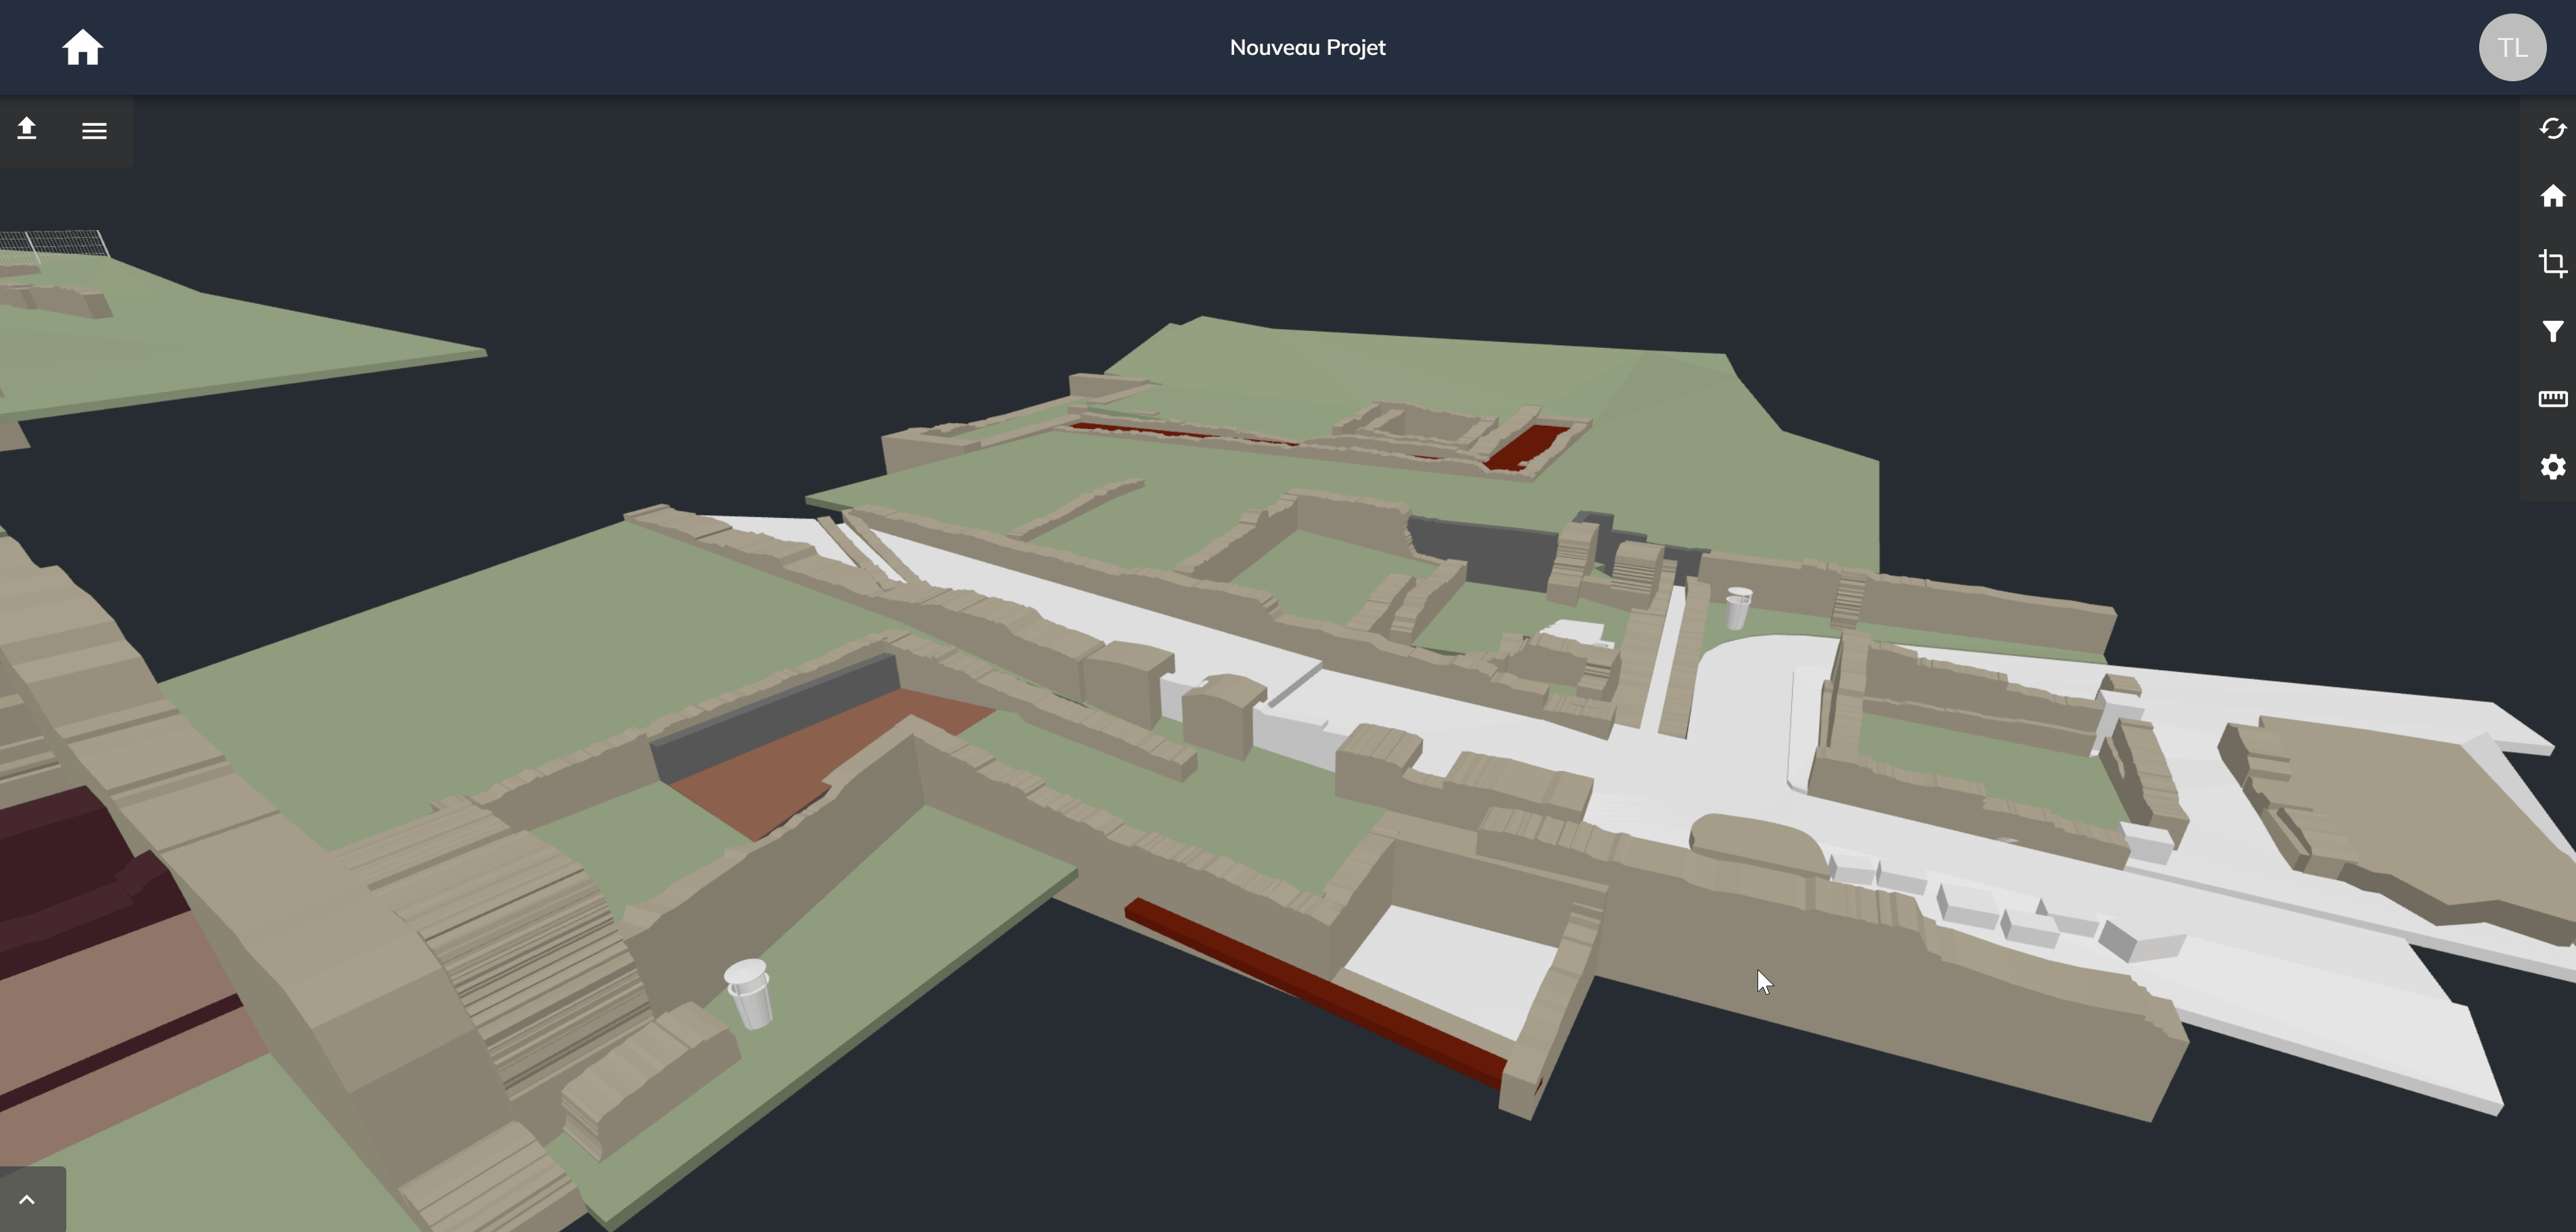This screenshot has width=2576, height=1232.
Task: Click the rotate/sync view icon
Action: (x=2553, y=129)
